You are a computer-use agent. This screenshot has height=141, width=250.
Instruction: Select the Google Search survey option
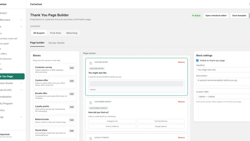[161, 126]
